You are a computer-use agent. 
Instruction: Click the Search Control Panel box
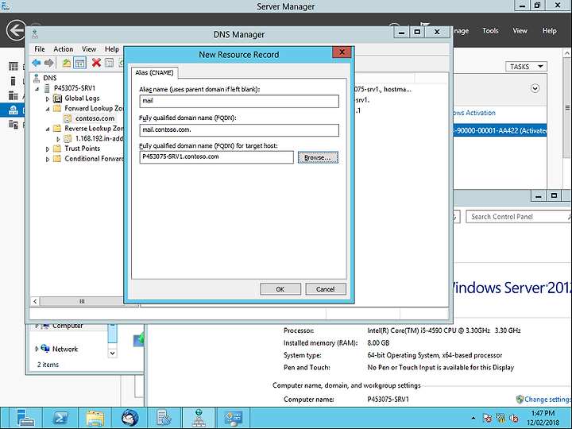(x=518, y=217)
